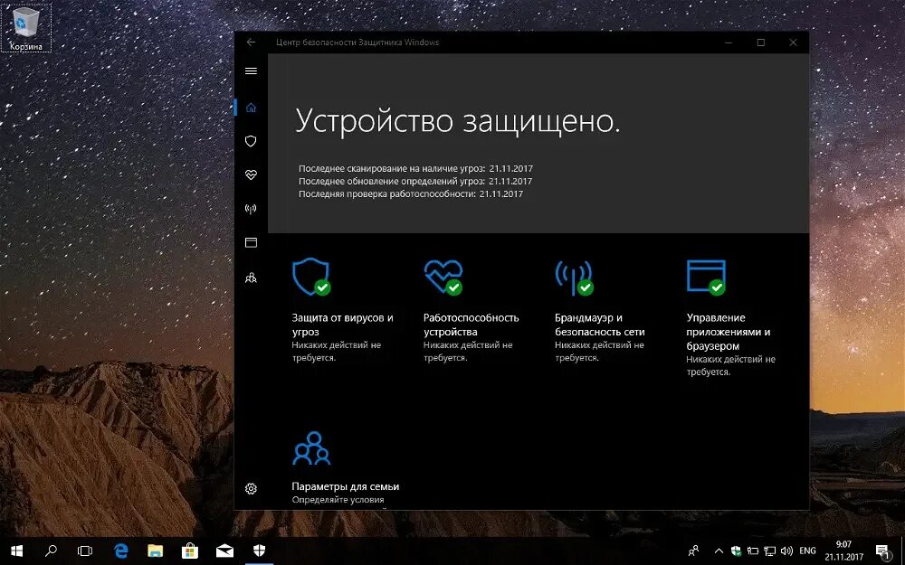Click the back arrow in title bar
The width and height of the screenshot is (905, 565).
[x=251, y=42]
